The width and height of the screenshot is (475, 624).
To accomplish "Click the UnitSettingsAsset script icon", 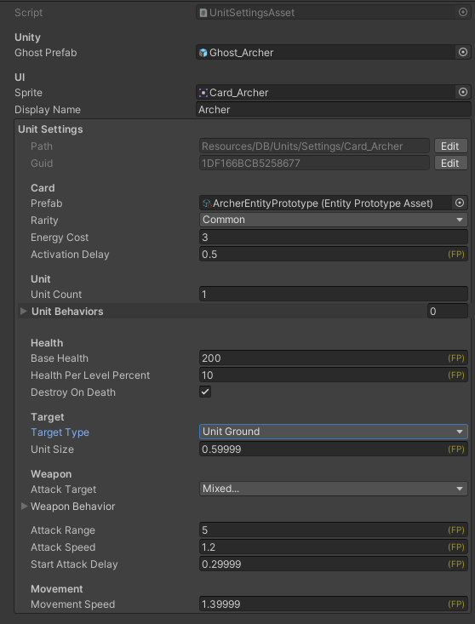I will click(203, 13).
